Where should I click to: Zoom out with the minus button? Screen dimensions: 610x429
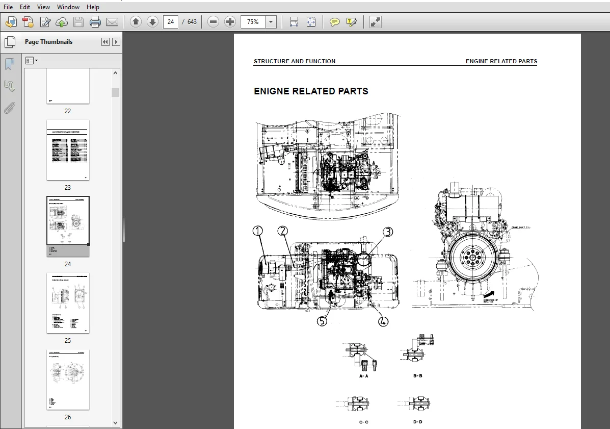point(213,22)
